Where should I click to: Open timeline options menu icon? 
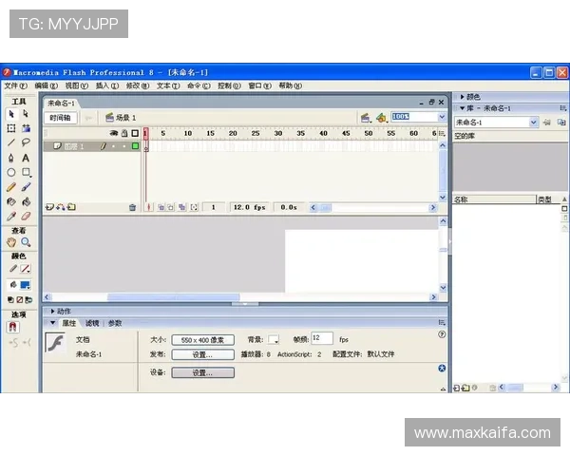pos(442,133)
